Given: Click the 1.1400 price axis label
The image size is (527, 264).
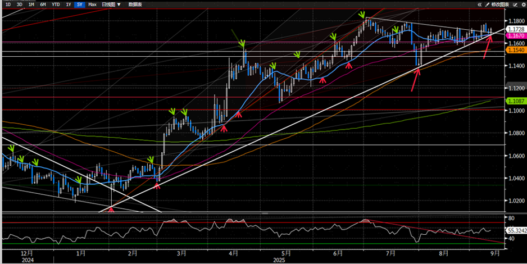Looking at the screenshot, I should pos(516,66).
